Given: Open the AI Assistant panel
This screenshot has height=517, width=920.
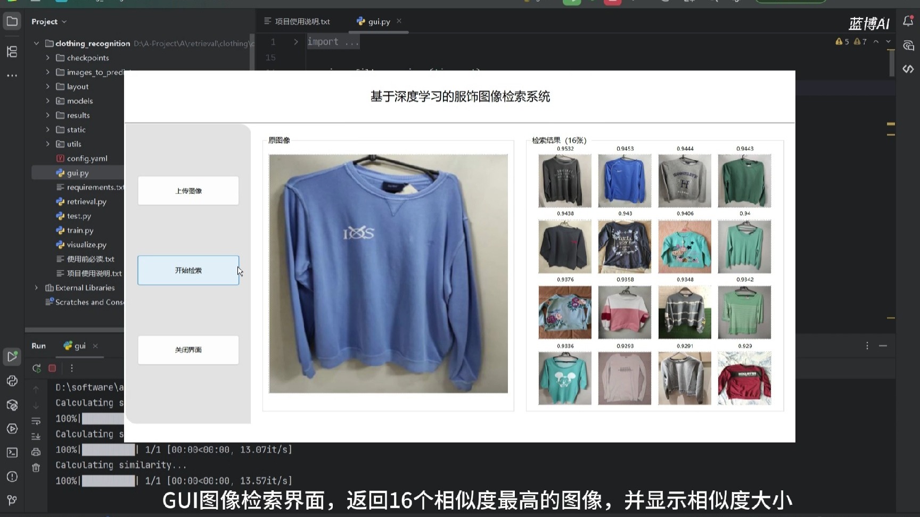Looking at the screenshot, I should tap(908, 46).
